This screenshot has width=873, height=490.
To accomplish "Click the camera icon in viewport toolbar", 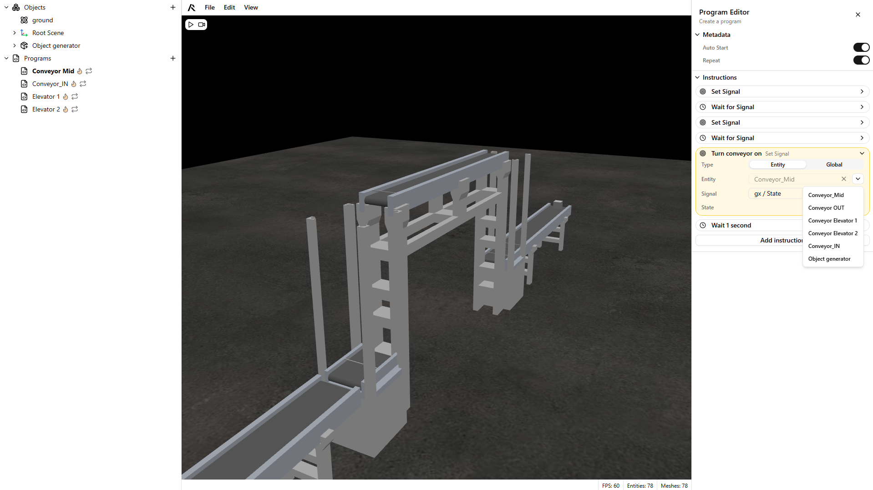I will (202, 25).
